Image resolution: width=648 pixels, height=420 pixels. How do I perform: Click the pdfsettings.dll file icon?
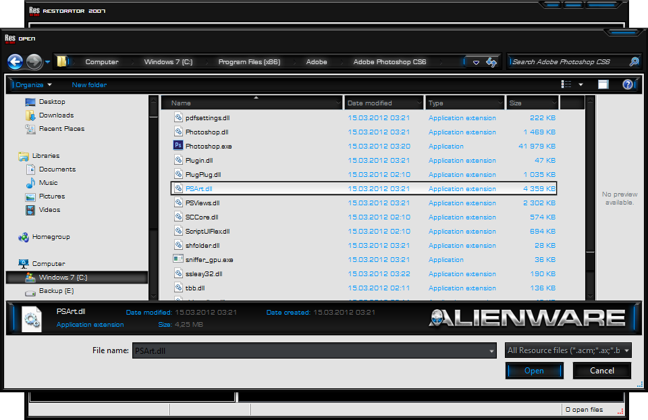[178, 117]
